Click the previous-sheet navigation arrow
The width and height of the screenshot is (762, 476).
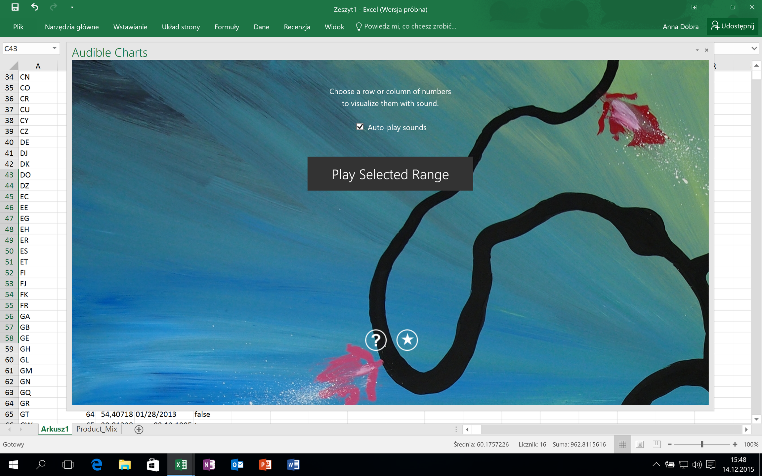(10, 429)
